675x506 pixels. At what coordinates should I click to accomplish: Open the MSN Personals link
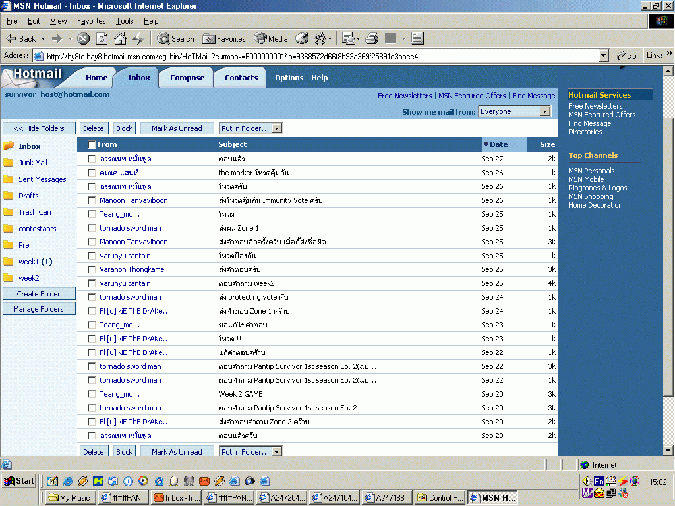[591, 171]
